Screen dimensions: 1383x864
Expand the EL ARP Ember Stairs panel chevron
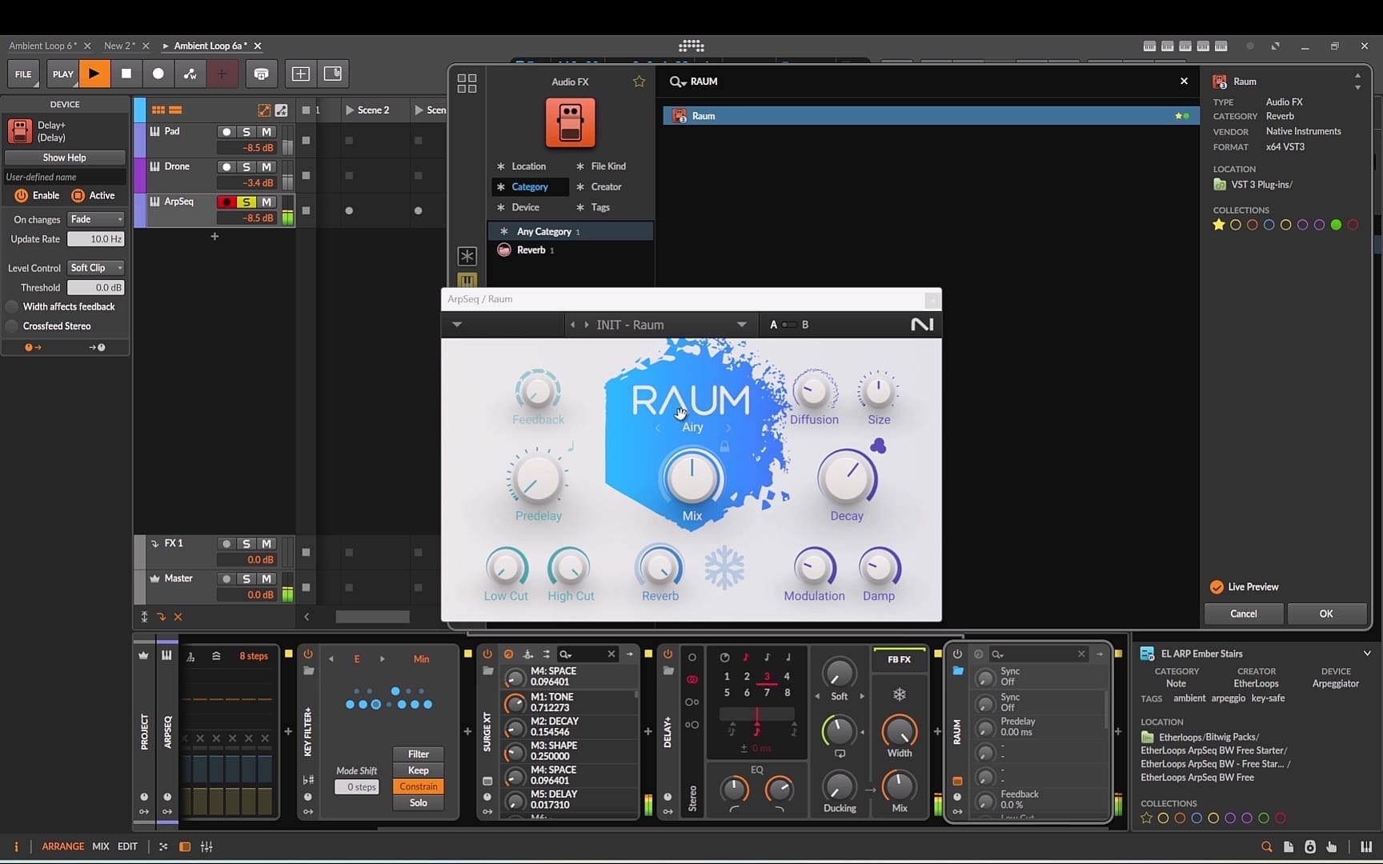tap(1367, 654)
